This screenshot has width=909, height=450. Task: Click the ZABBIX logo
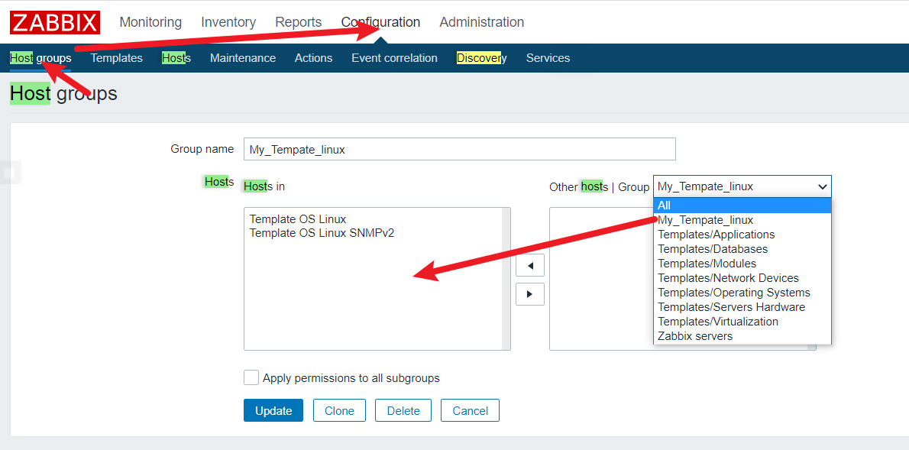(55, 23)
